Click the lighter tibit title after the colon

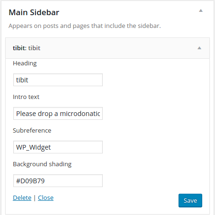point(34,48)
